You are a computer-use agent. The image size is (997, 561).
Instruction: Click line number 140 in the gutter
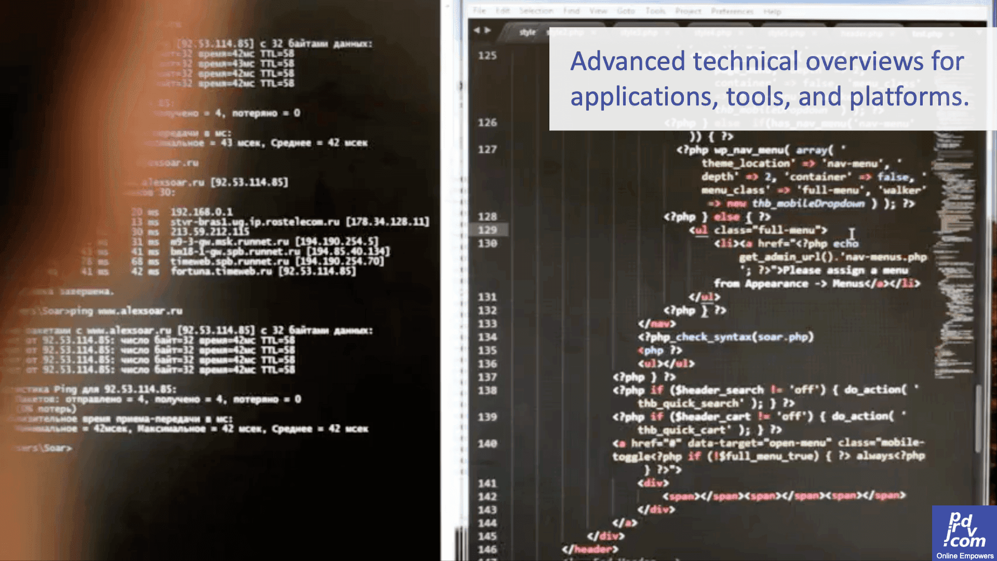(x=487, y=444)
